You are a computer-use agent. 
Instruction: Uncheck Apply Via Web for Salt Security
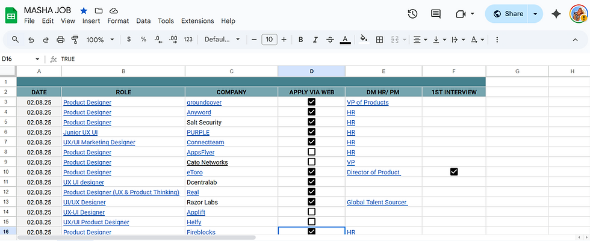312,122
